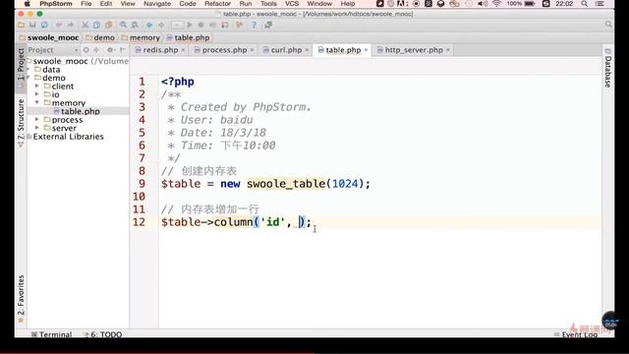This screenshot has width=629, height=354.
Task: Click the Forward navigation arrow
Action: tap(161, 25)
